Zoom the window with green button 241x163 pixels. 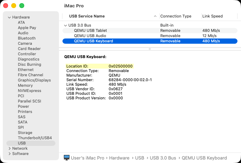point(22,6)
